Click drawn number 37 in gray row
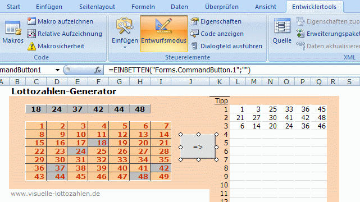 [x=78, y=109]
